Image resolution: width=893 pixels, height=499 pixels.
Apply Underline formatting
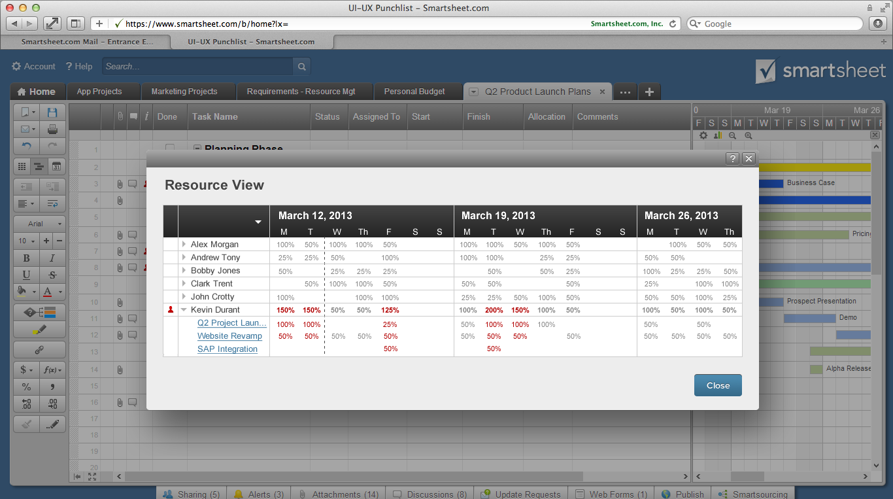(x=26, y=275)
